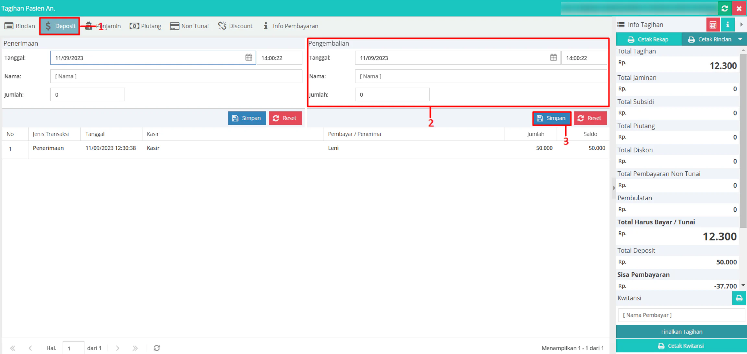Save the Pengembalian refund with Simpan
This screenshot has height=354, width=747.
[x=551, y=118]
